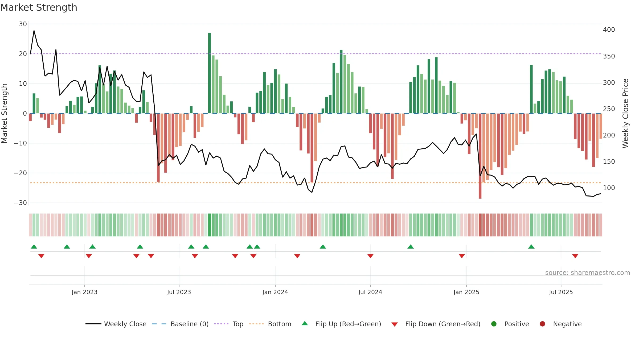Screen dimensions: 639x359
Task: Click the source: sharemaestro.com attribution text
Action: 588,273
